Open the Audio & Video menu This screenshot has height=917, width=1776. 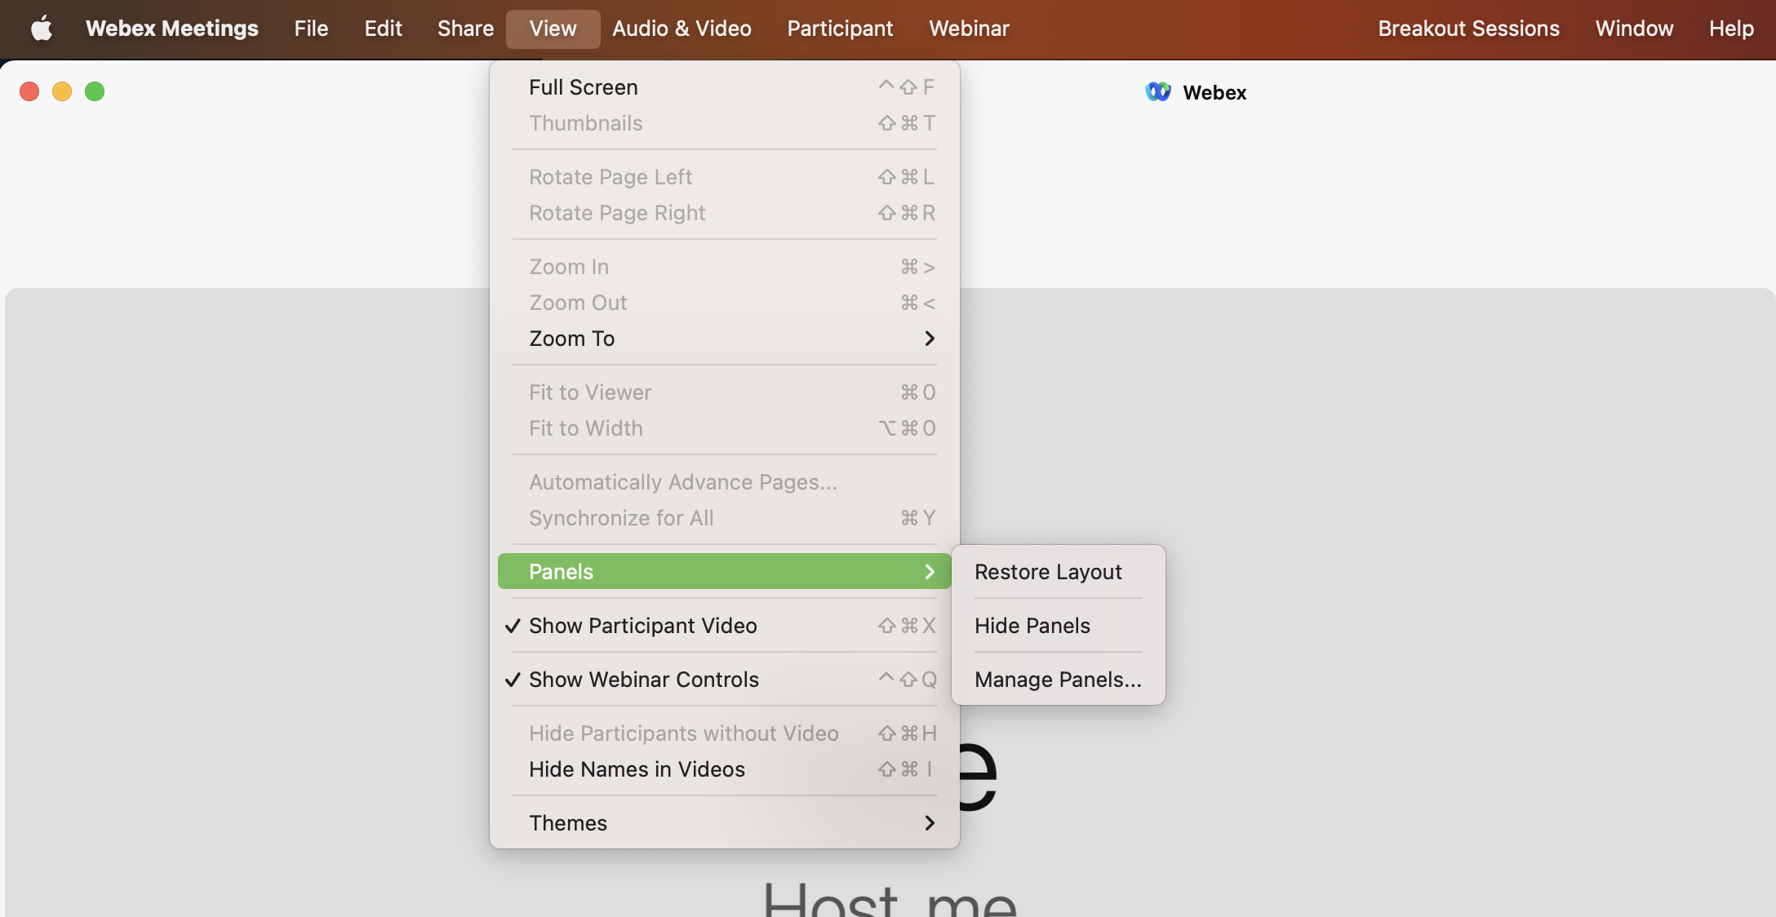click(x=682, y=29)
